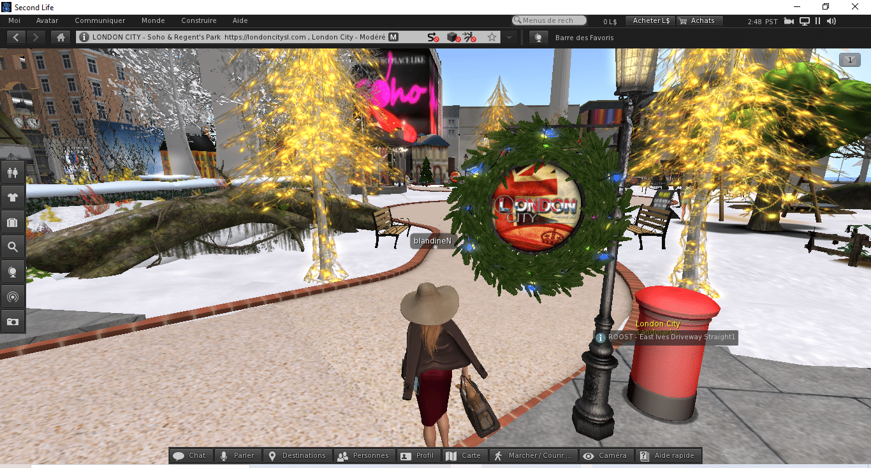Click the Barre des Favoris label

pos(585,38)
